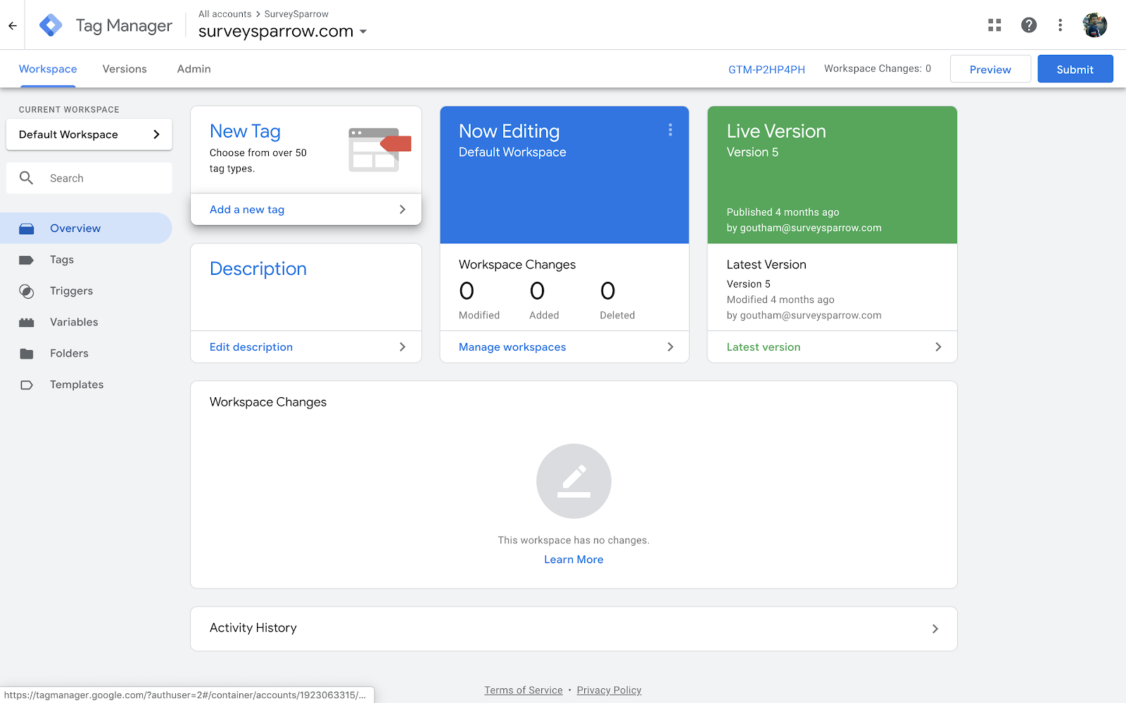Click the Add a new tag link

tap(247, 209)
